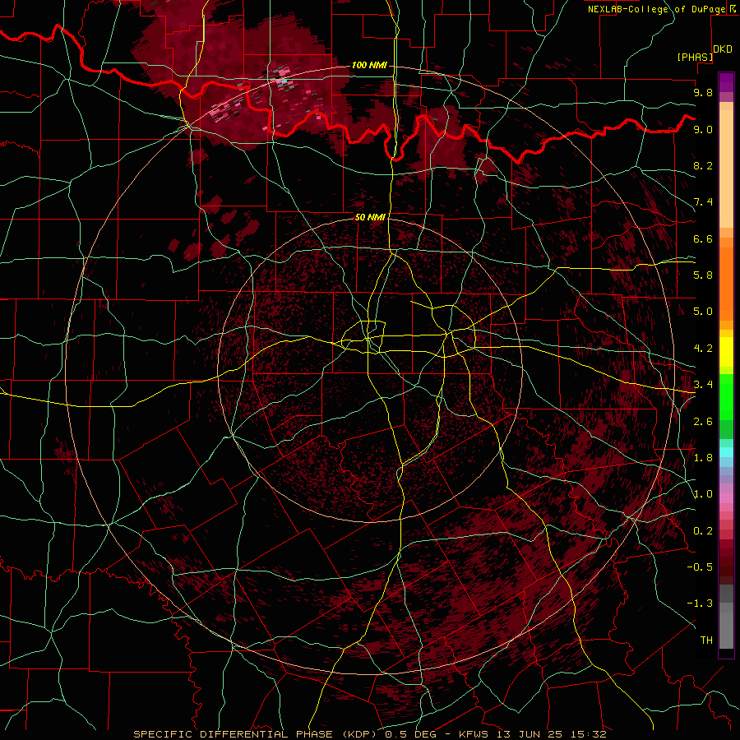Click the 3.4 scale value

coord(703,385)
